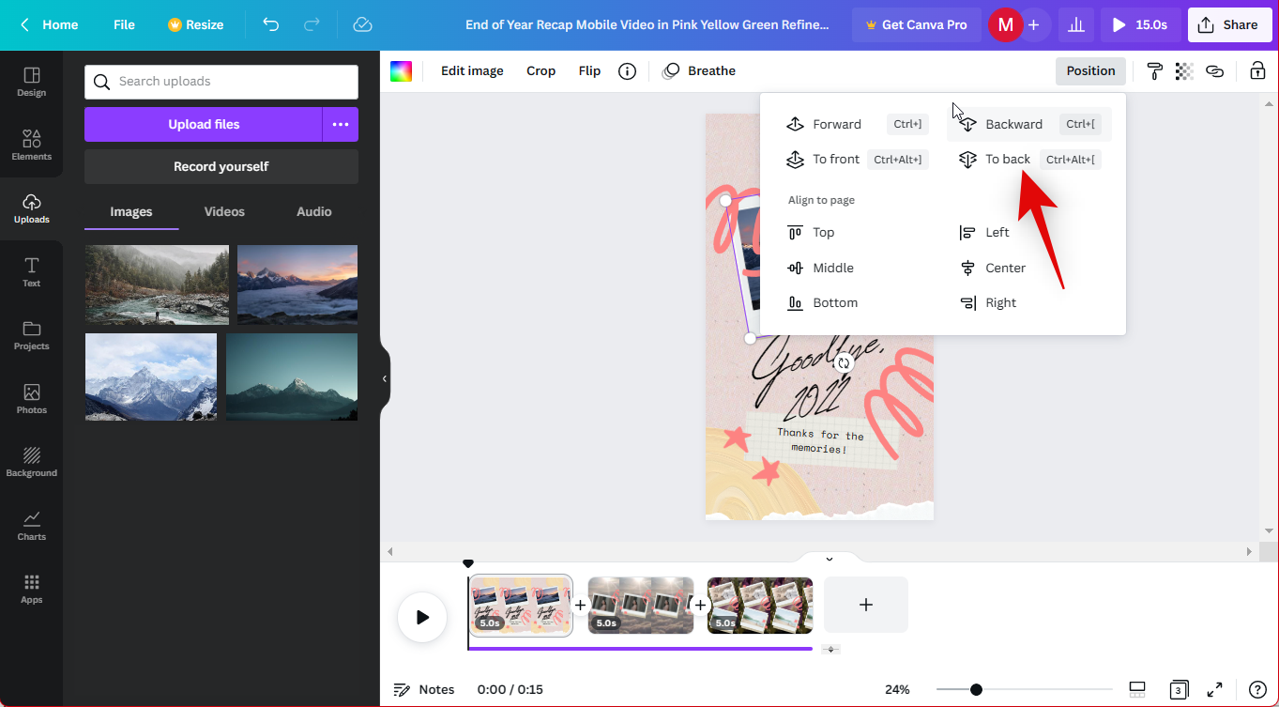The image size is (1279, 707).
Task: Switch to the Videos tab
Action: tap(224, 211)
